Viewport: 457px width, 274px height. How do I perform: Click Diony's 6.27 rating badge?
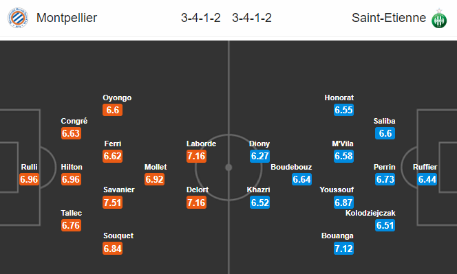259,156
